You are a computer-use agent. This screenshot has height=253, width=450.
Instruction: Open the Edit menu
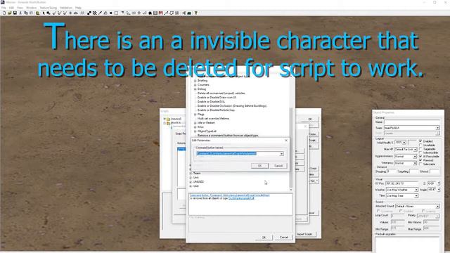11,8
